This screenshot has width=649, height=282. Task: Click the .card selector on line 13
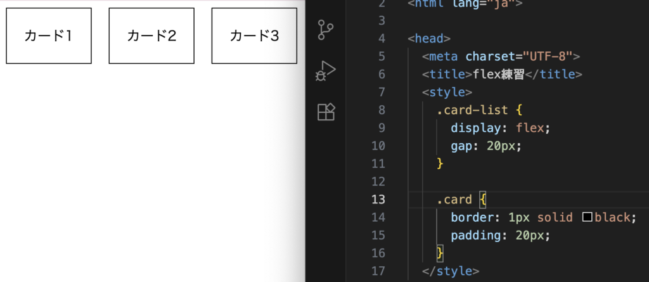click(x=454, y=200)
